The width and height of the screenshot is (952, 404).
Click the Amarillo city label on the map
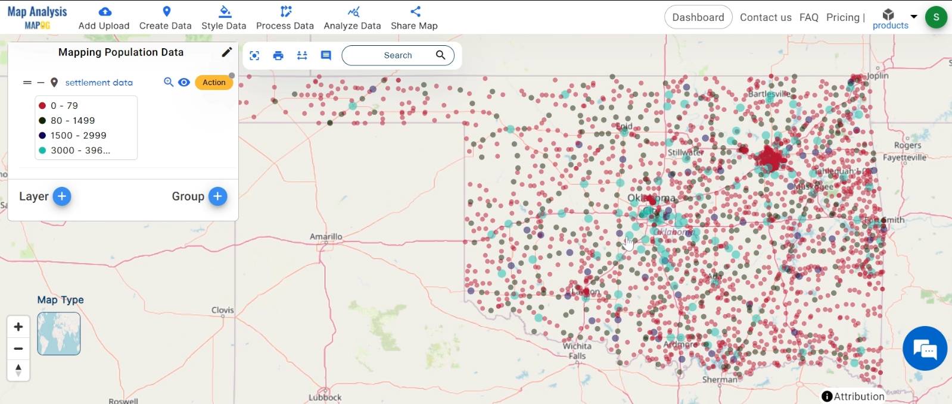326,236
